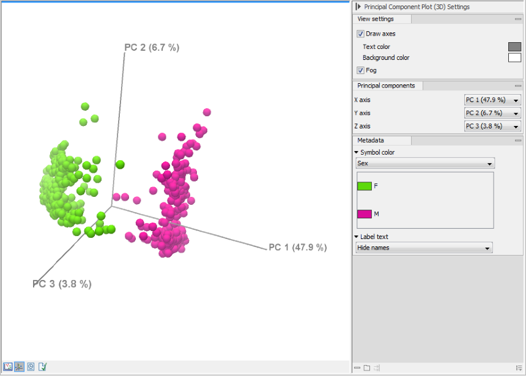Switch to the 2D scatter plot view
This screenshot has height=376, width=526.
pyautogui.click(x=8, y=367)
